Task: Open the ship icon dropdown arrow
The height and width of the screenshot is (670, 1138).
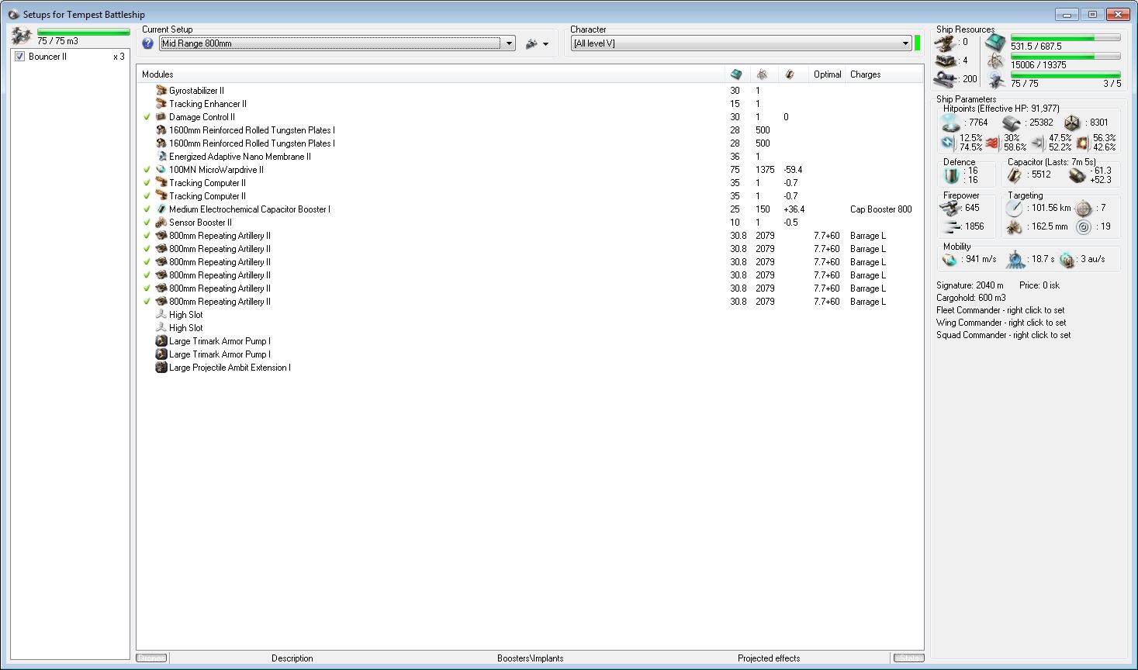Action: point(546,44)
